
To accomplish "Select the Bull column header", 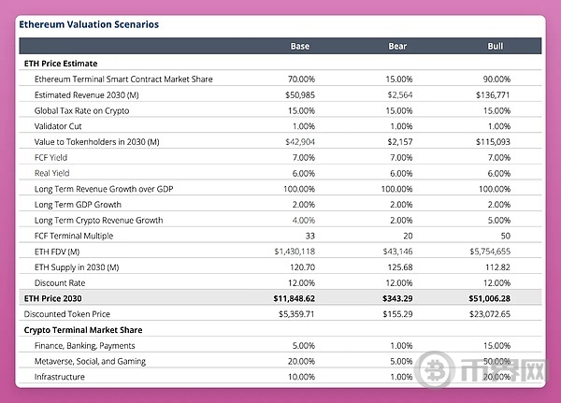I will (x=496, y=46).
